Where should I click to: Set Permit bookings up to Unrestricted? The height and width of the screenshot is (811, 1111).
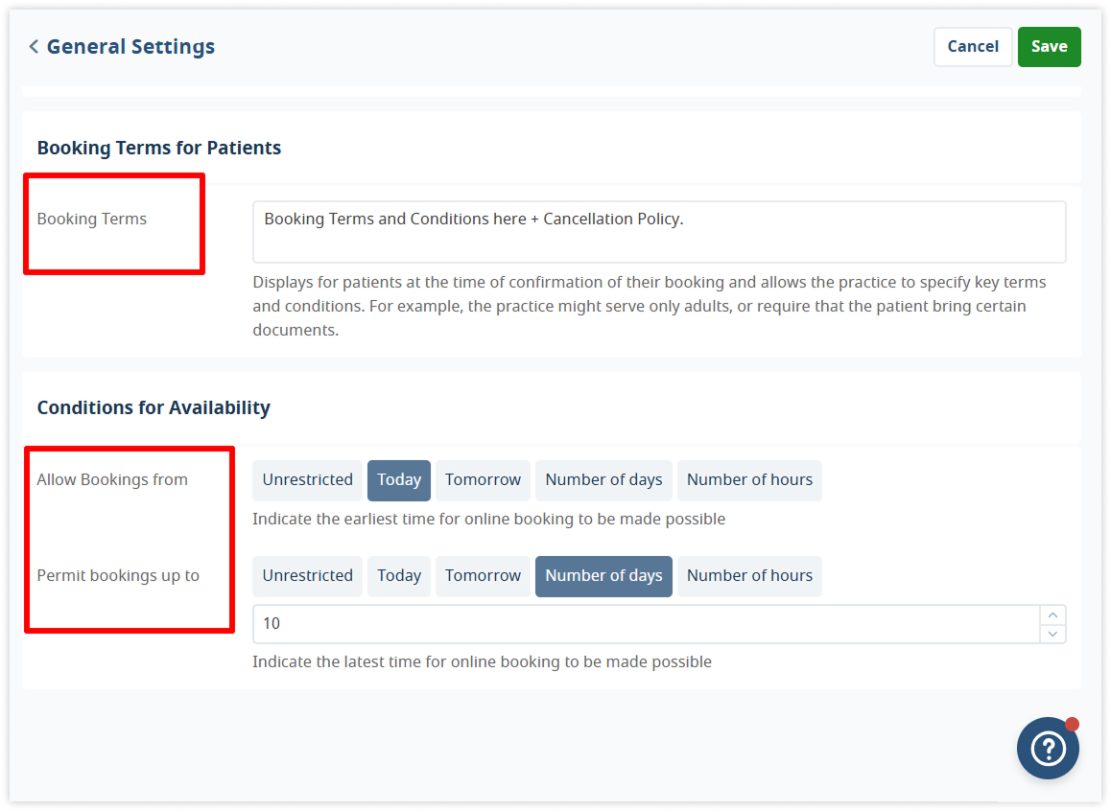[308, 576]
